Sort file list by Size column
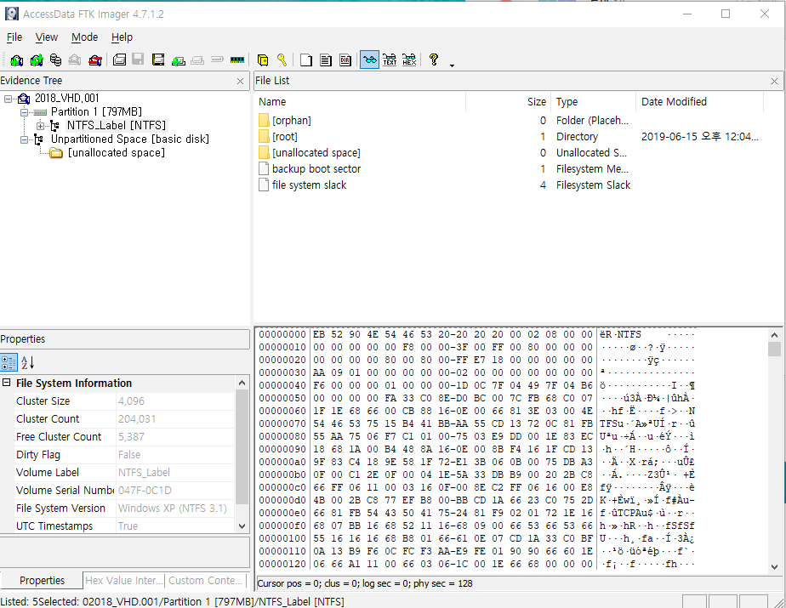Image resolution: width=786 pixels, height=608 pixels. tap(509, 102)
